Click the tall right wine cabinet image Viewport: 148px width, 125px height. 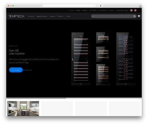[126, 59]
